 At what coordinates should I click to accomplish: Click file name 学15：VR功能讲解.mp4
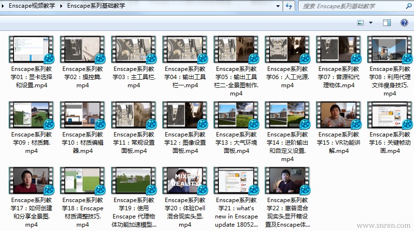click(x=339, y=143)
